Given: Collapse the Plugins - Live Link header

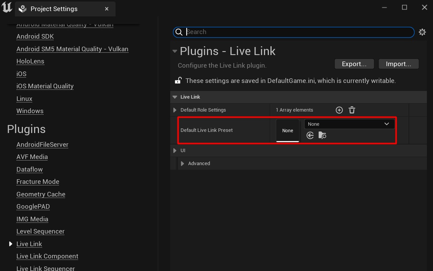Looking at the screenshot, I should pyautogui.click(x=175, y=51).
